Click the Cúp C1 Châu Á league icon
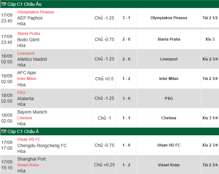219x174 pixels. click(x=4, y=131)
